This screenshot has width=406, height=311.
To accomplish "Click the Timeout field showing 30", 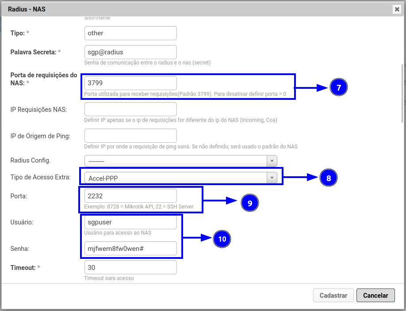I will pyautogui.click(x=130, y=267).
